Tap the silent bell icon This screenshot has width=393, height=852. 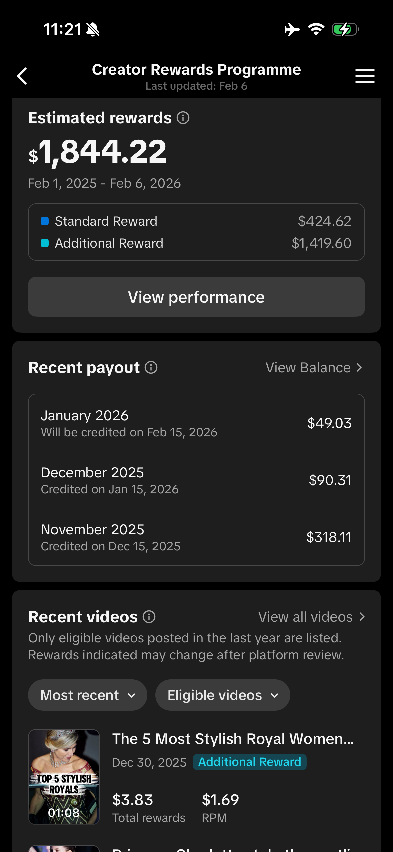click(93, 29)
